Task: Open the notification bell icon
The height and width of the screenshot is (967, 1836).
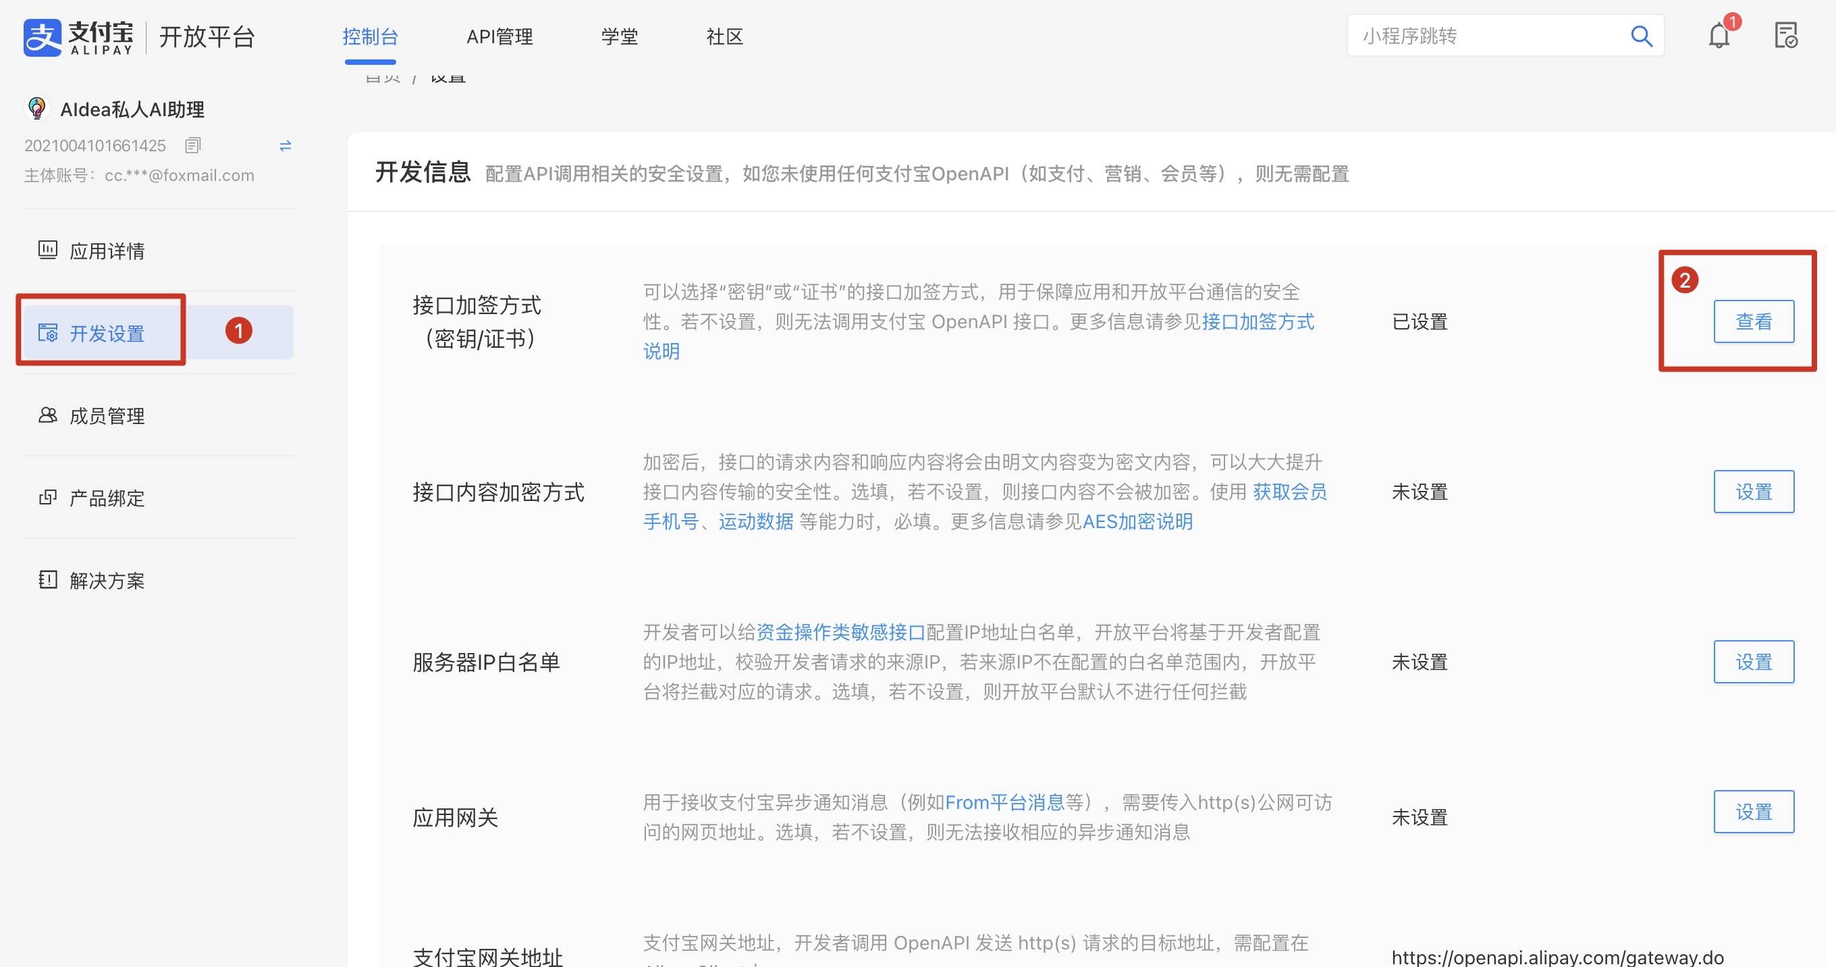Action: point(1719,36)
